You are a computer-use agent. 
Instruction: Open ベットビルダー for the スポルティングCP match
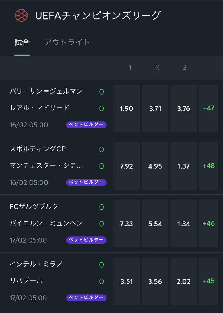point(86,182)
